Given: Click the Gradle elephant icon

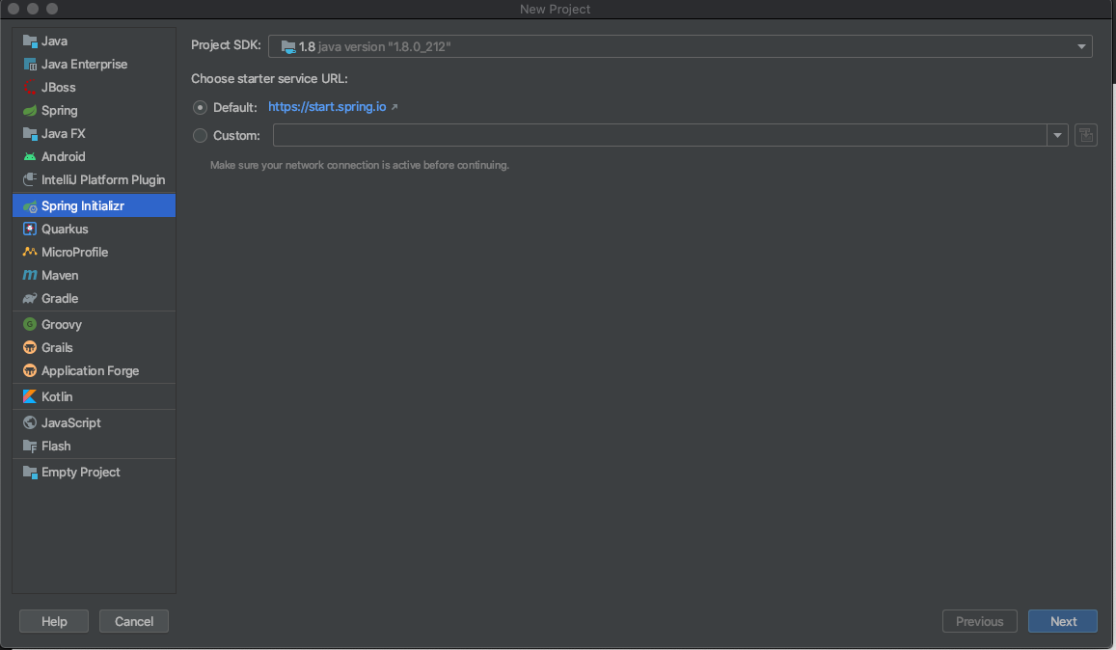Looking at the screenshot, I should pyautogui.click(x=30, y=298).
